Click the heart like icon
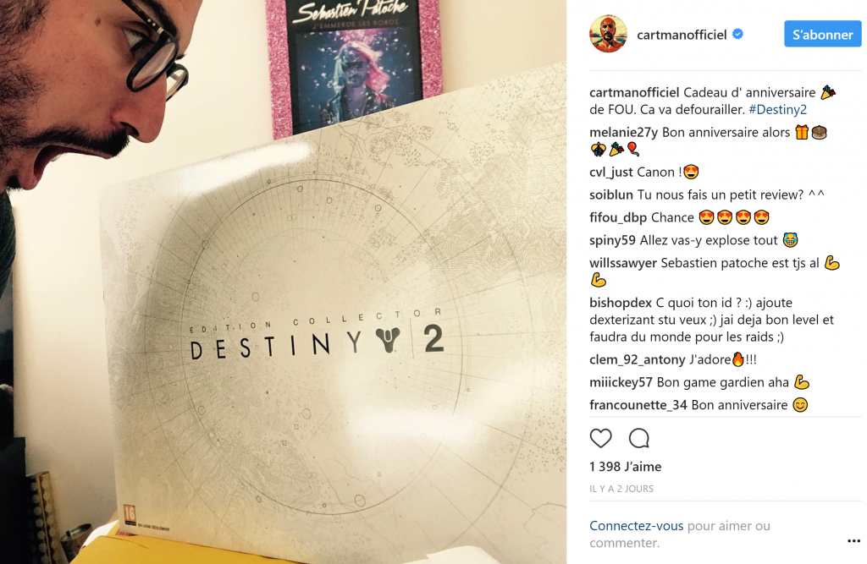 click(x=600, y=438)
